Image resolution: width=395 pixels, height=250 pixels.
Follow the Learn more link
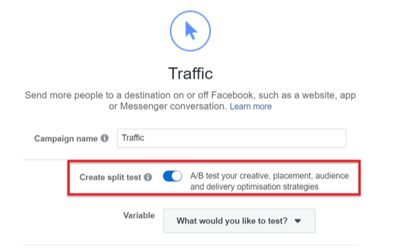251,107
